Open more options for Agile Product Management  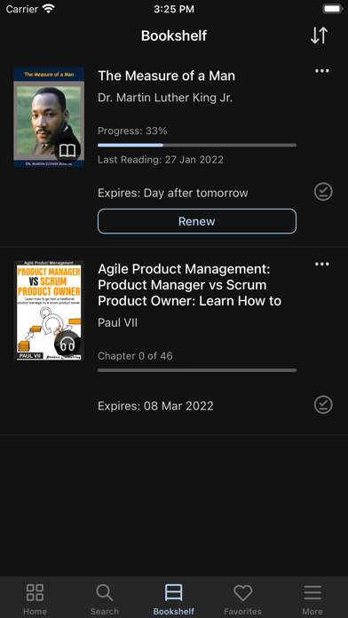click(x=322, y=264)
